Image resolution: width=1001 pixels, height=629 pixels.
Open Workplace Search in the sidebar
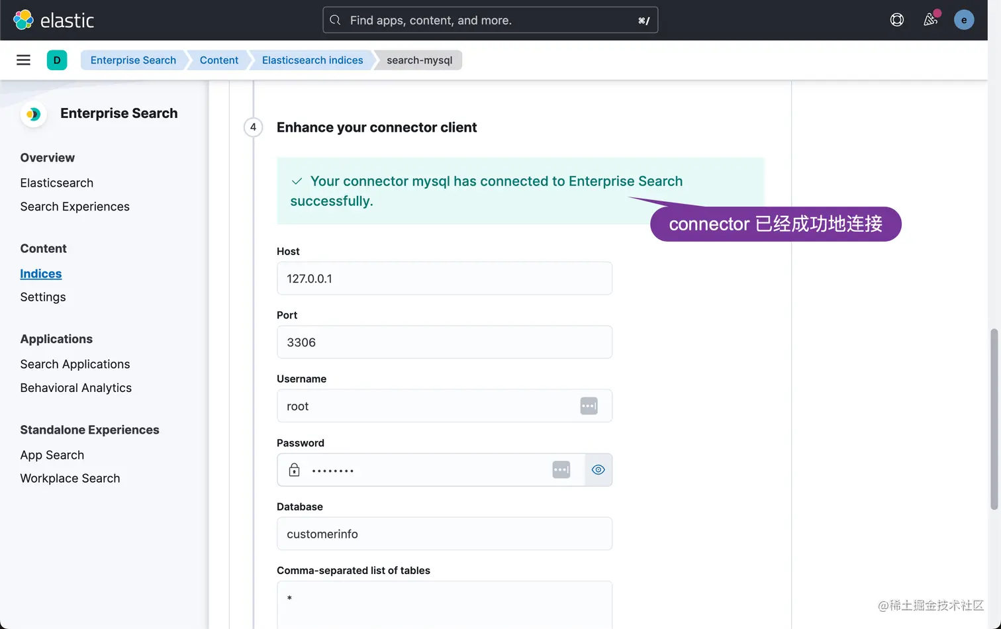tap(70, 478)
